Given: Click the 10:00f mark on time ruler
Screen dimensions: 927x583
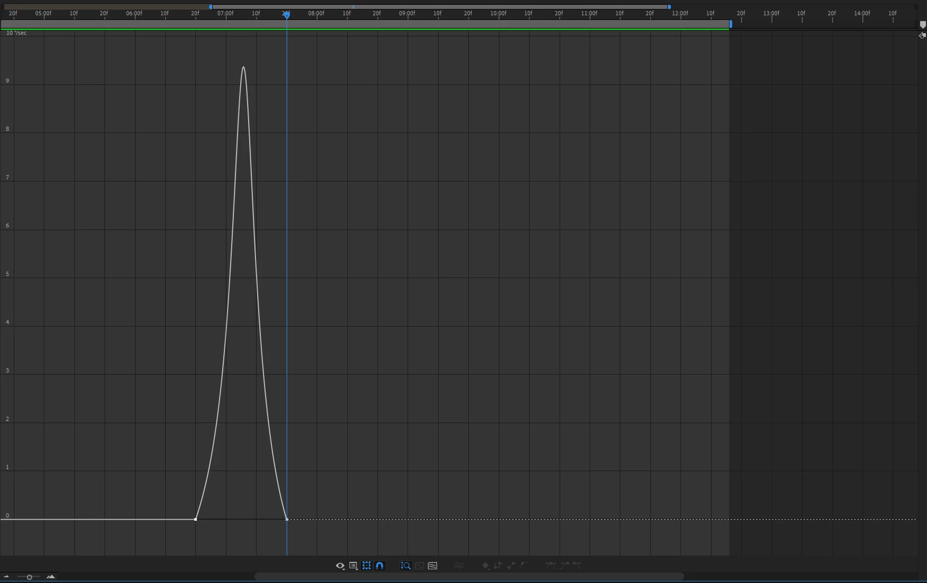Looking at the screenshot, I should tap(498, 13).
